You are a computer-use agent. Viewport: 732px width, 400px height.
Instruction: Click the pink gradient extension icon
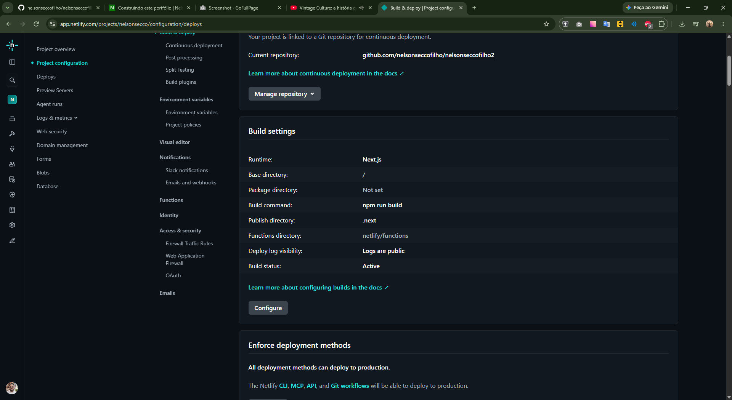click(x=593, y=24)
